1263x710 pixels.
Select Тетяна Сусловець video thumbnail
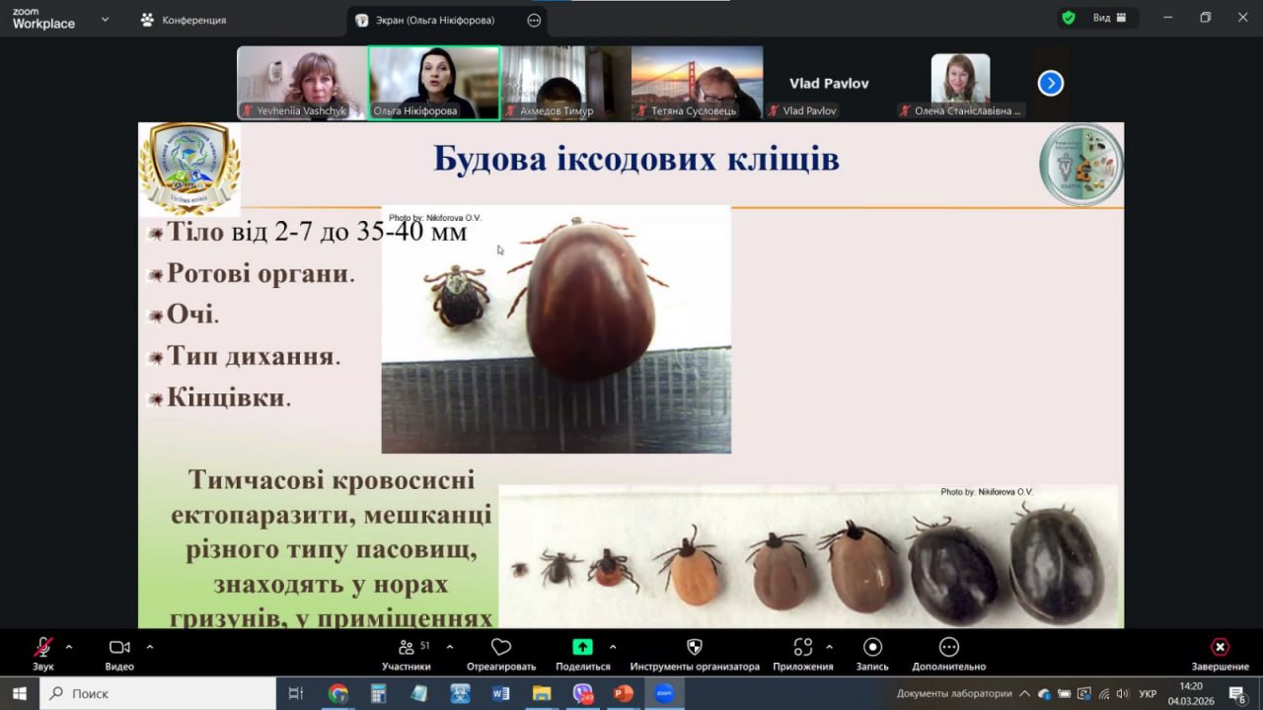[x=697, y=83]
